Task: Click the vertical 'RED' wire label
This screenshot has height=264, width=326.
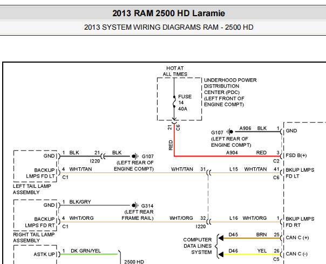Action: pos(171,145)
